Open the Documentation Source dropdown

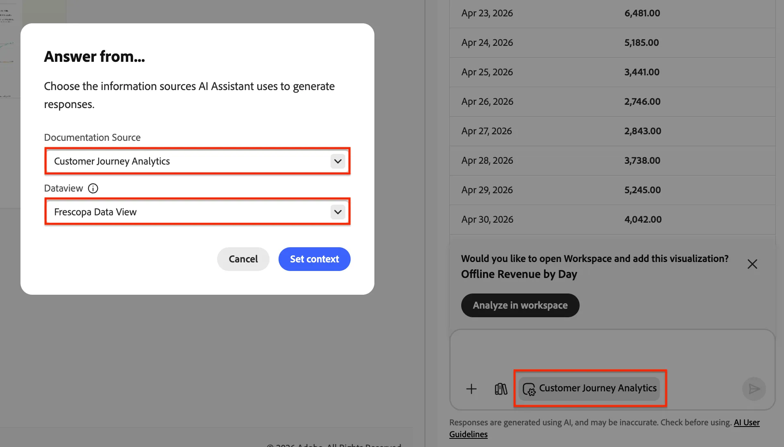point(197,161)
